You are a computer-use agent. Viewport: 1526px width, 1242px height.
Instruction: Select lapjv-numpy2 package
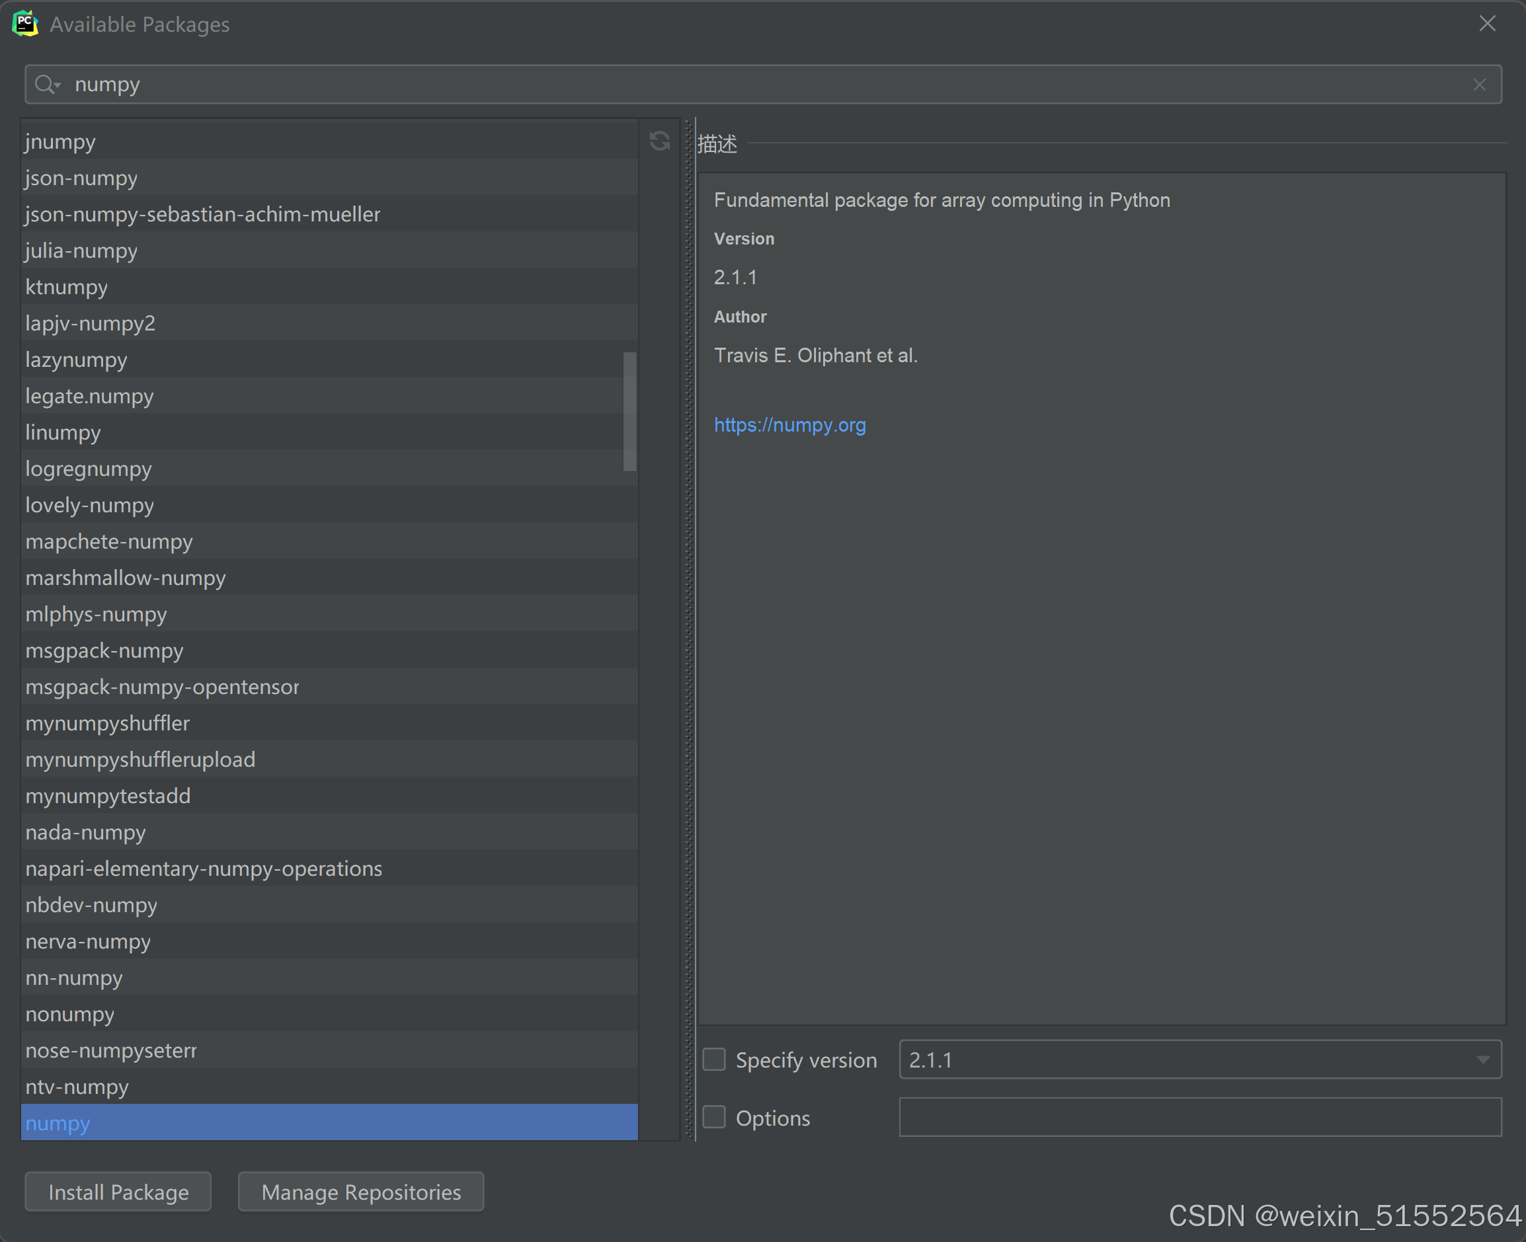pos(329,323)
